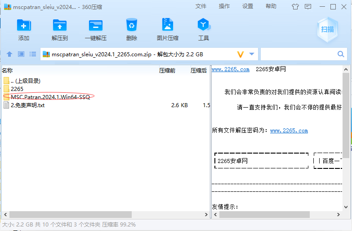Viewport: 352px width, 231px height.
Task: Click the comment pane vertical scrollbar thumb
Action: 346,116
